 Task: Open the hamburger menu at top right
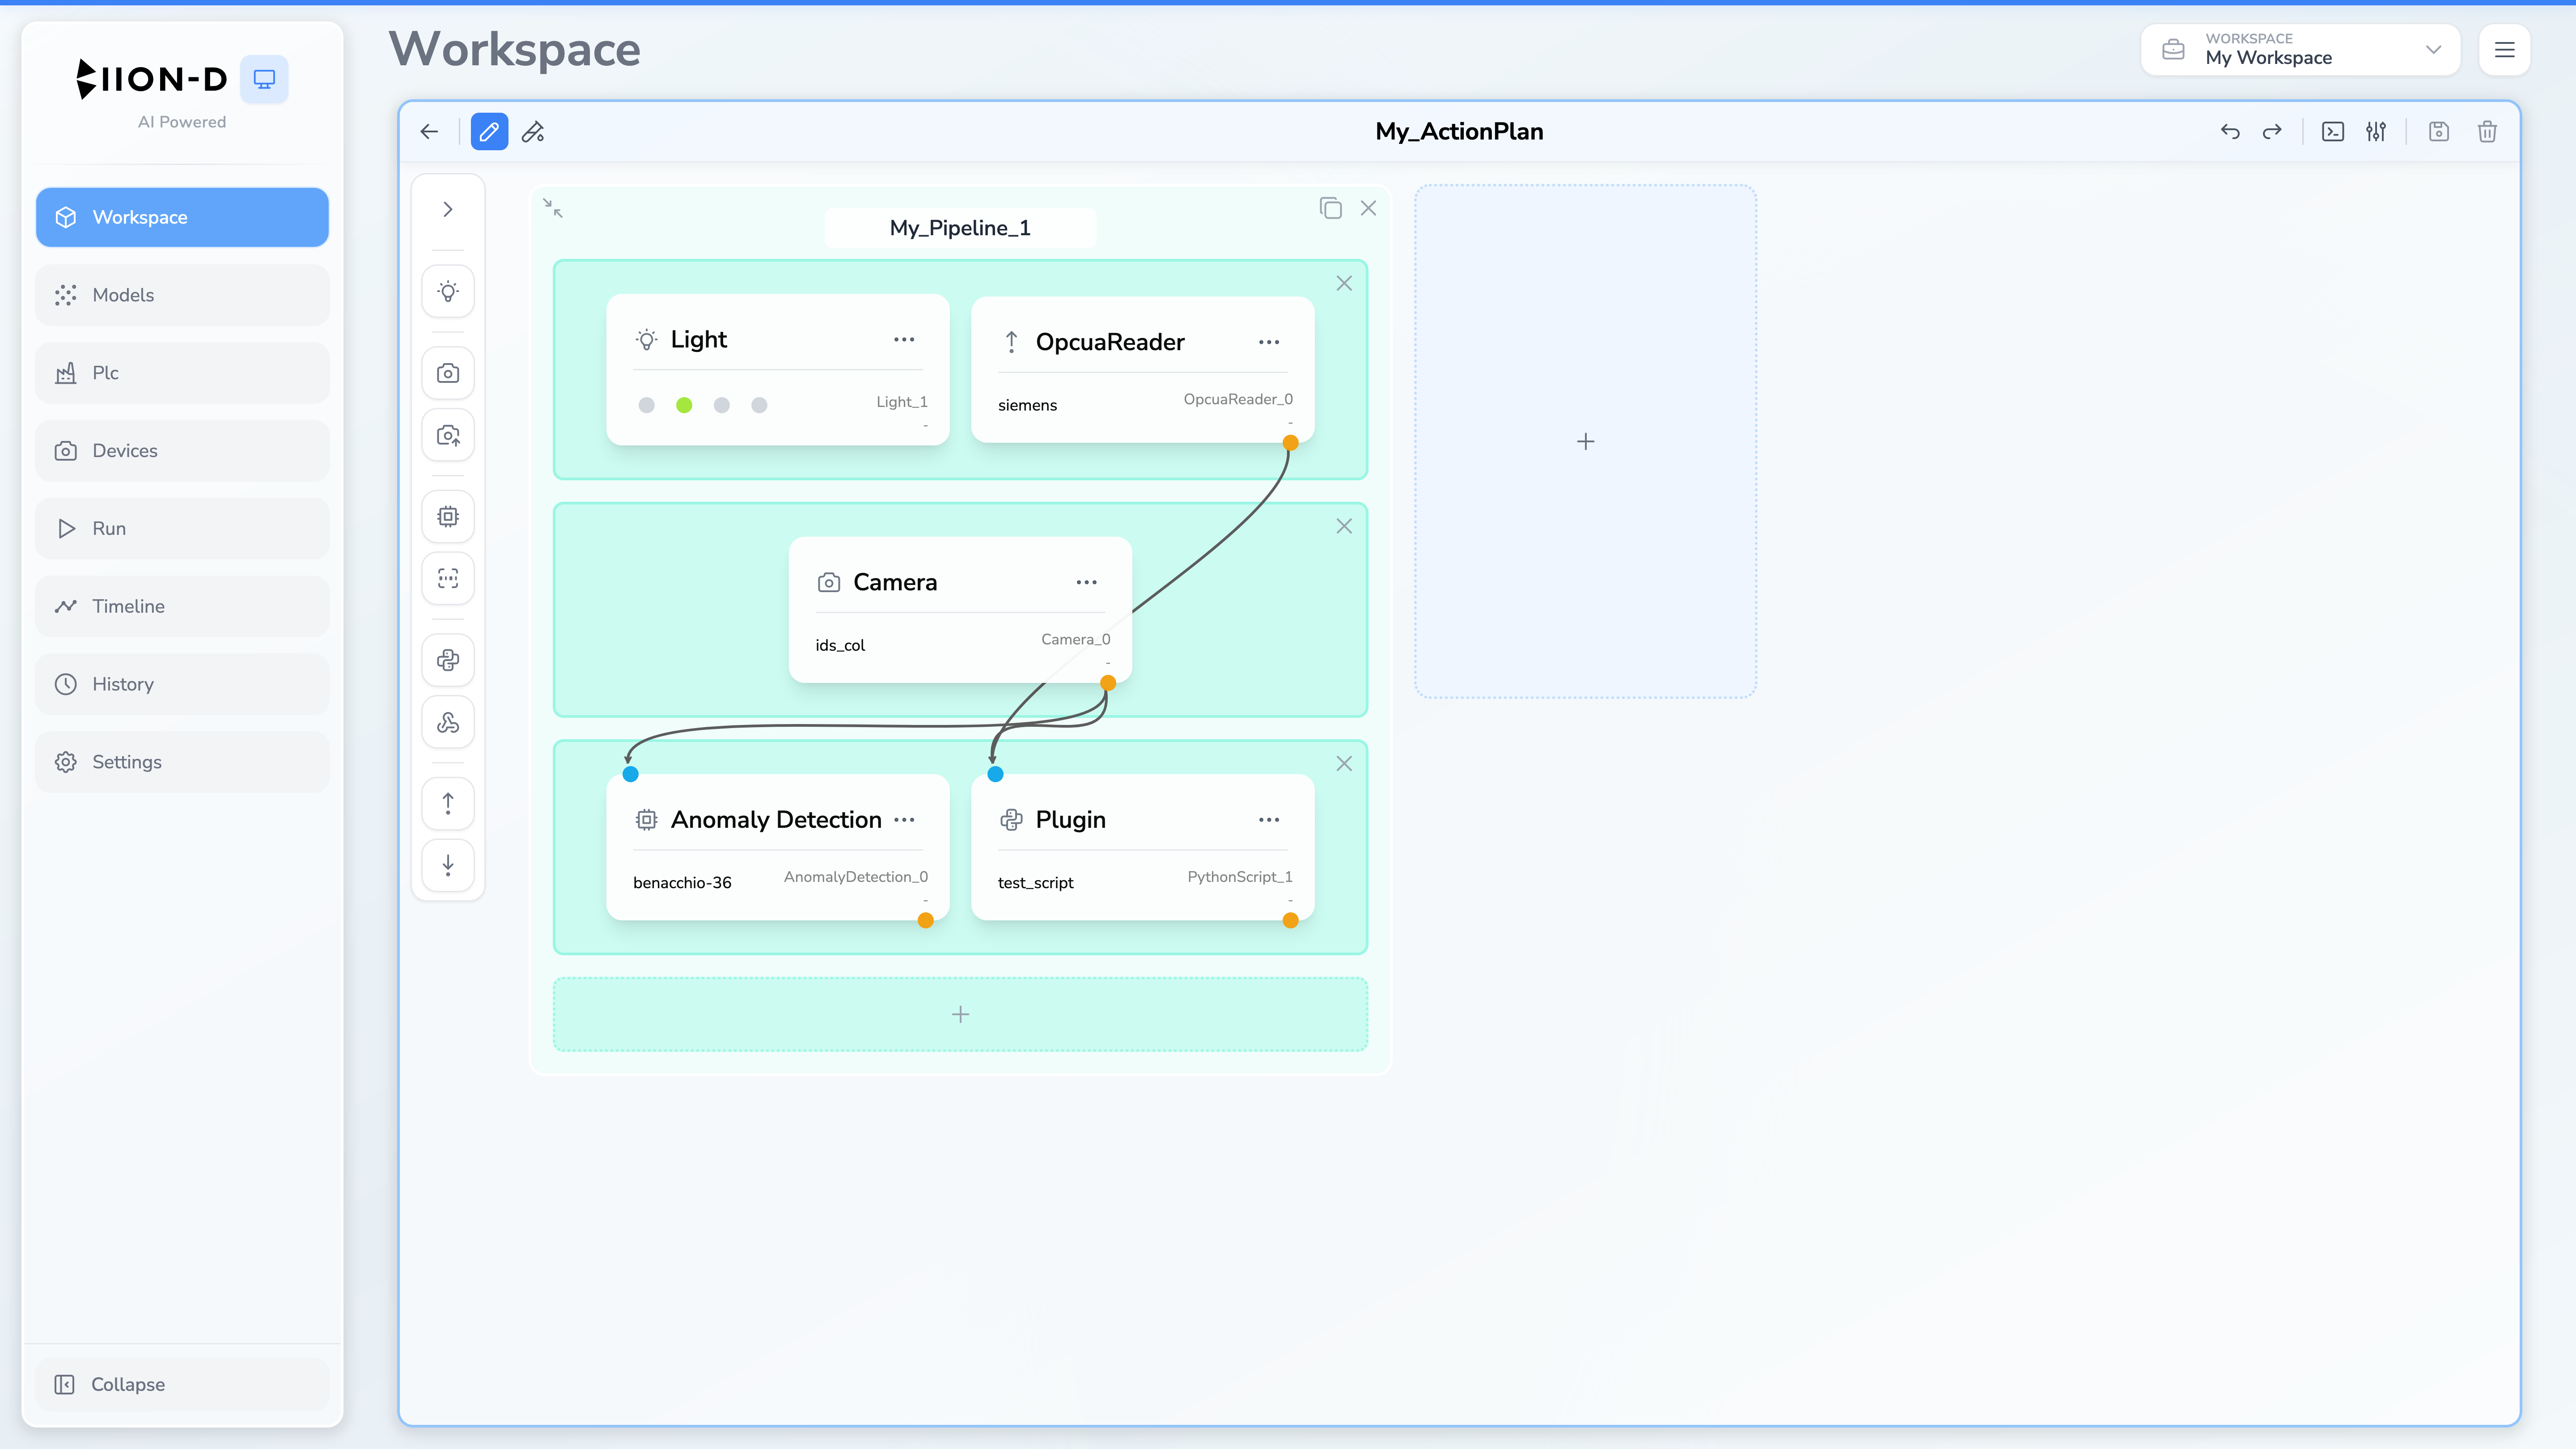2504,49
